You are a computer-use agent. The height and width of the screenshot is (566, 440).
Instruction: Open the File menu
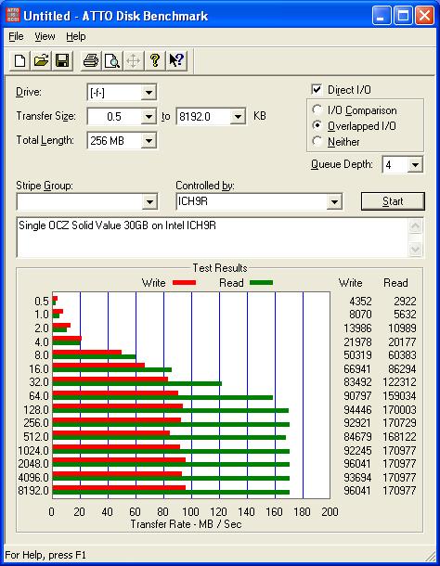pyautogui.click(x=16, y=36)
